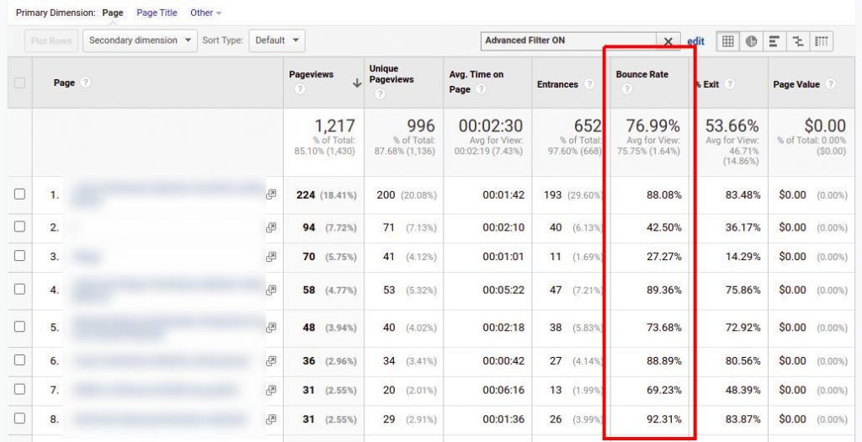Click the edit link for advanced filter

695,41
